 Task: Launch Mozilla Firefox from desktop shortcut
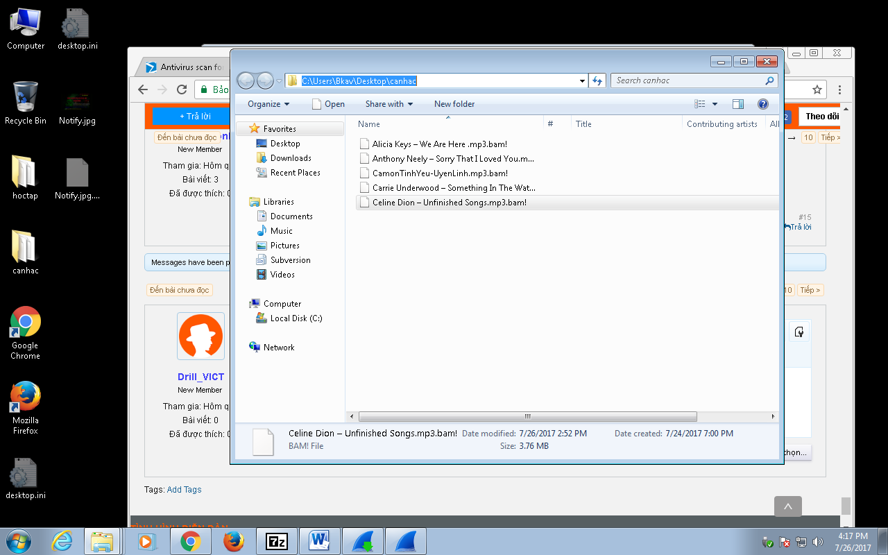[x=25, y=408]
